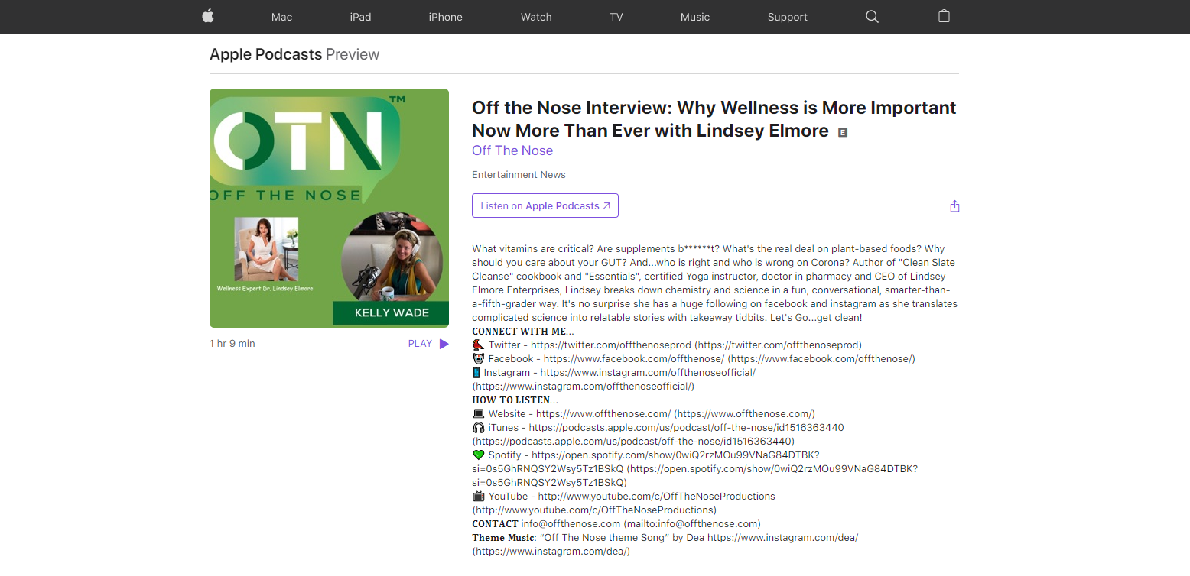Open the Support menu

pyautogui.click(x=788, y=17)
